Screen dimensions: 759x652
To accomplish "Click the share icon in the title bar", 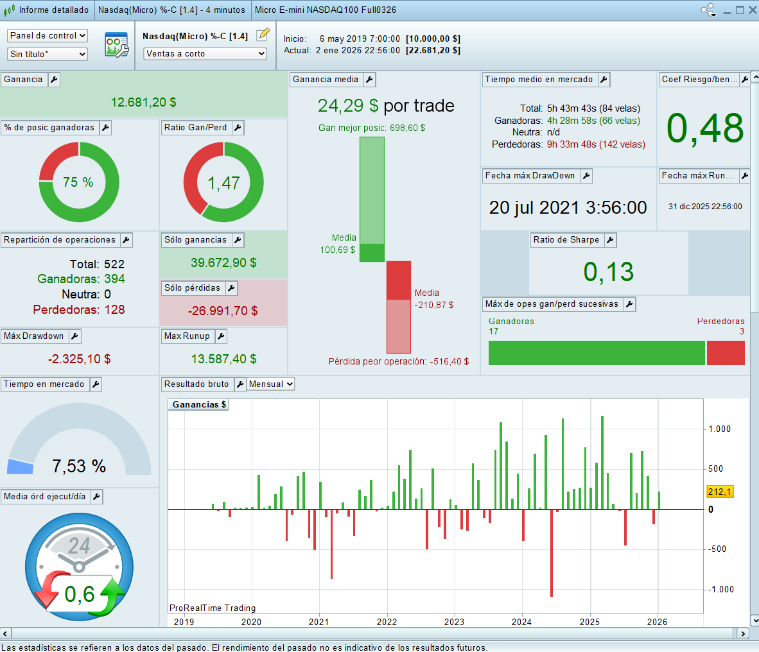I will coord(708,10).
